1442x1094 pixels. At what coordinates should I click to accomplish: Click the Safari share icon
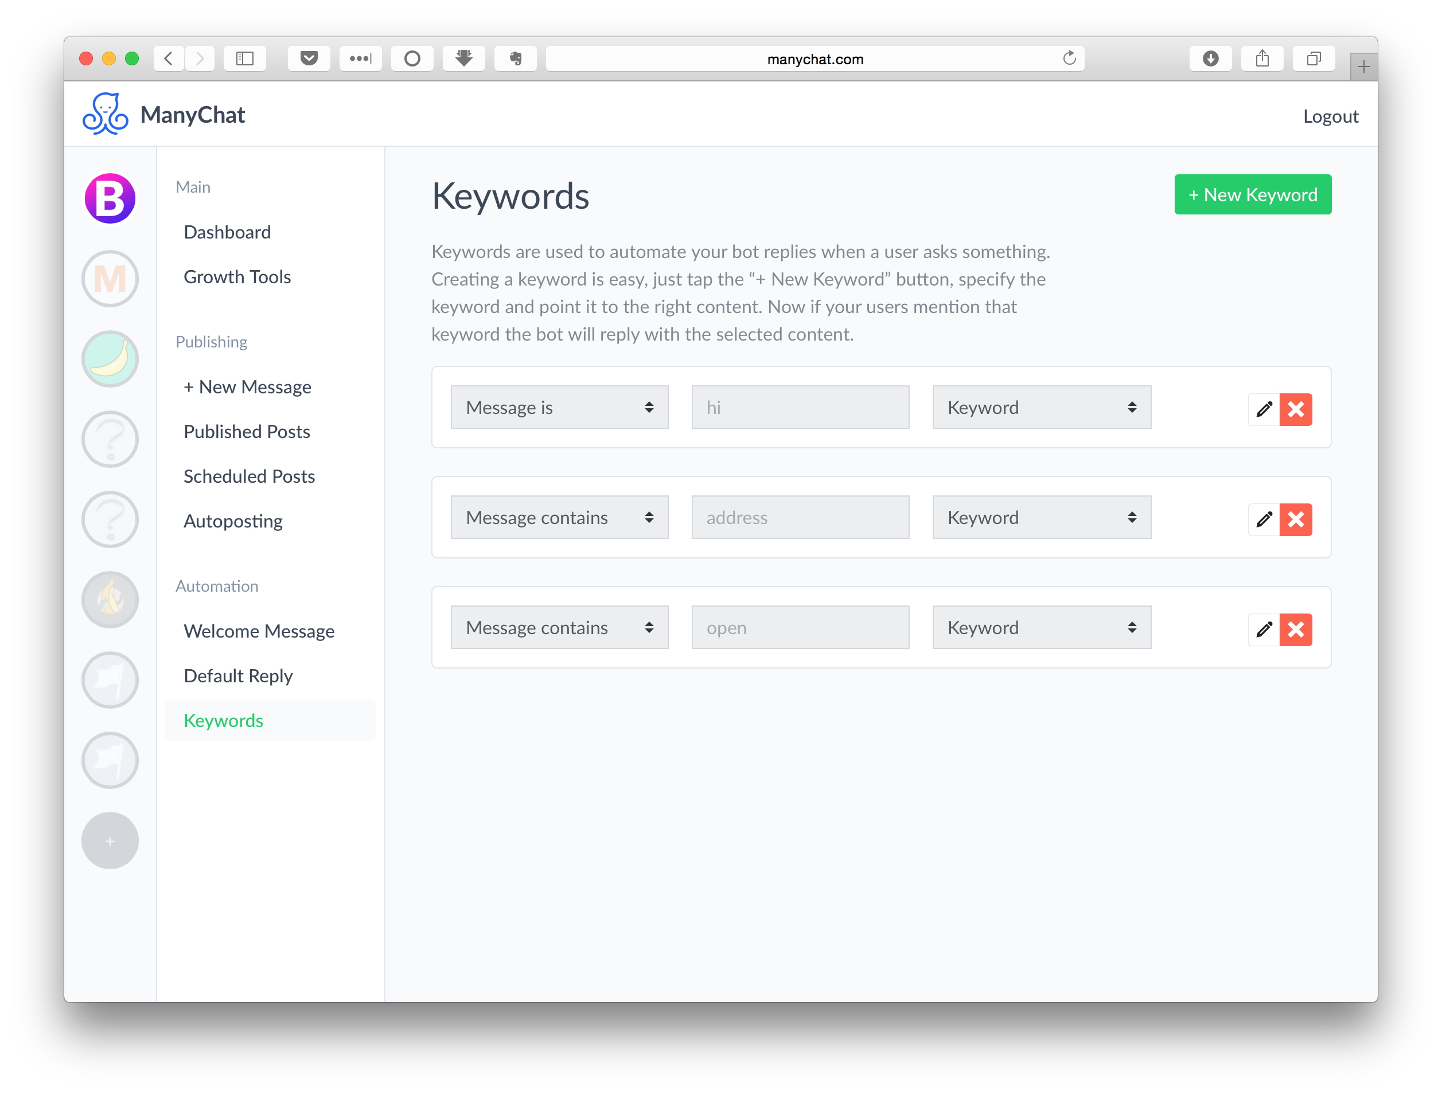pos(1262,58)
